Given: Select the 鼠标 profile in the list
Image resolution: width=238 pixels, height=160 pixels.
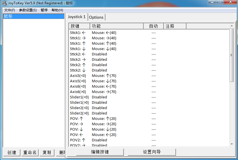Looking at the screenshot, I should (33, 16).
